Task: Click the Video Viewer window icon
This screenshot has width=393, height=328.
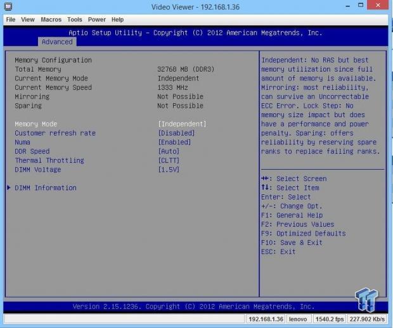Action: pos(8,6)
